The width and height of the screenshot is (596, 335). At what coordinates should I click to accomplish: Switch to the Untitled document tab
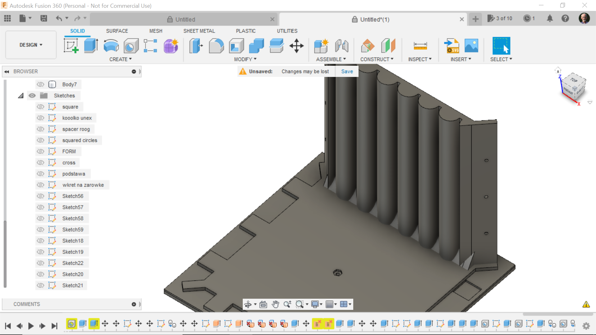tap(185, 19)
